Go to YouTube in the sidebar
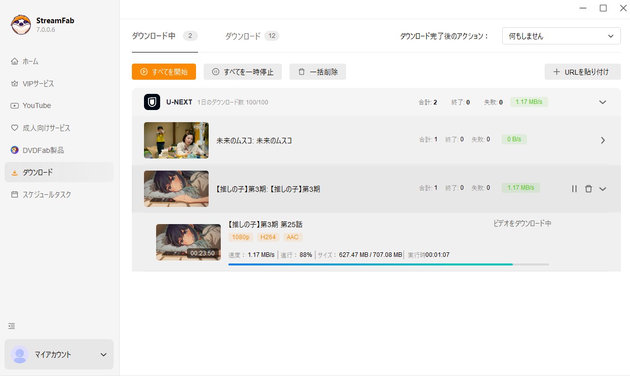The height and width of the screenshot is (376, 630). (x=36, y=105)
